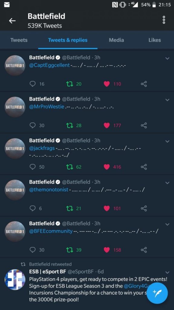174x310 pixels.
Task: Open the @BFEEcommunity mention link
Action: click(51, 231)
